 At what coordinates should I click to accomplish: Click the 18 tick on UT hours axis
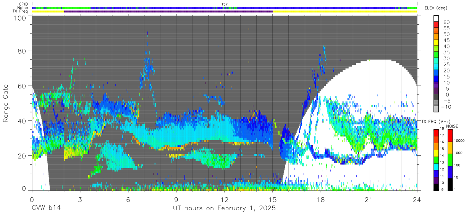321,199
